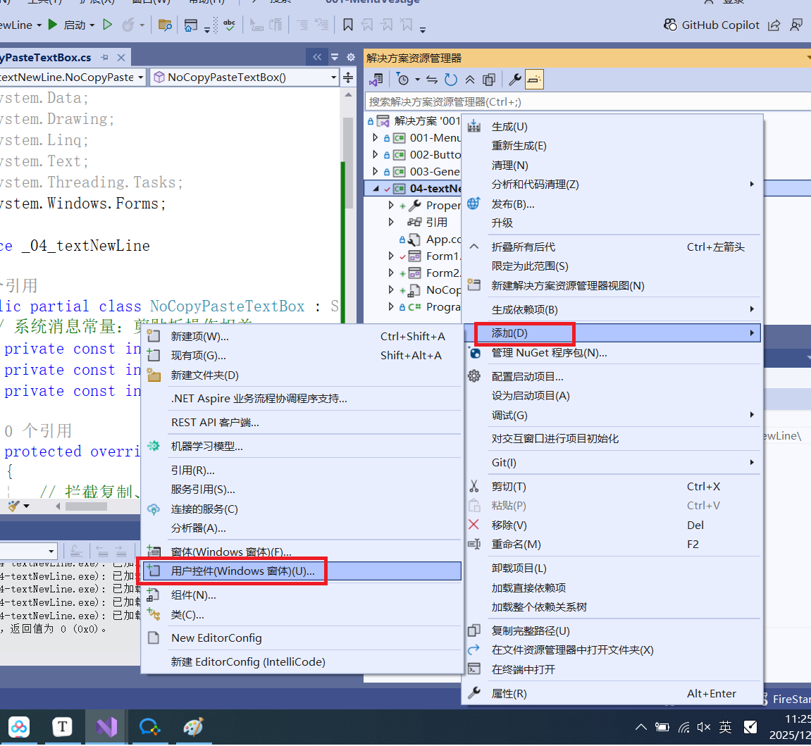Image resolution: width=811 pixels, height=746 pixels.
Task: Expand the 001-Menu project node
Action: pos(376,137)
